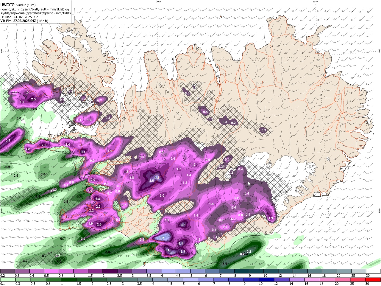Select the bright pink 0.5 swatch in upper legend

tap(51, 271)
